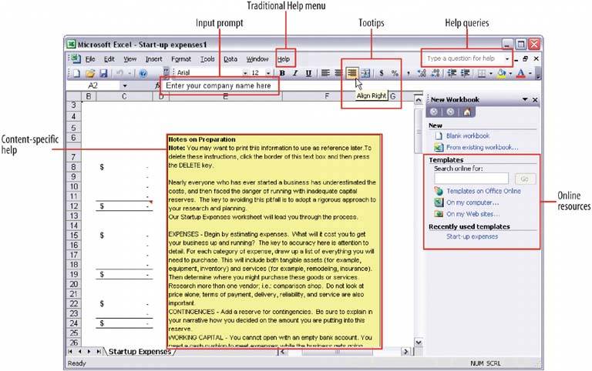Image resolution: width=592 pixels, height=371 pixels.
Task: Click the Merge and Center icon
Action: (365, 73)
